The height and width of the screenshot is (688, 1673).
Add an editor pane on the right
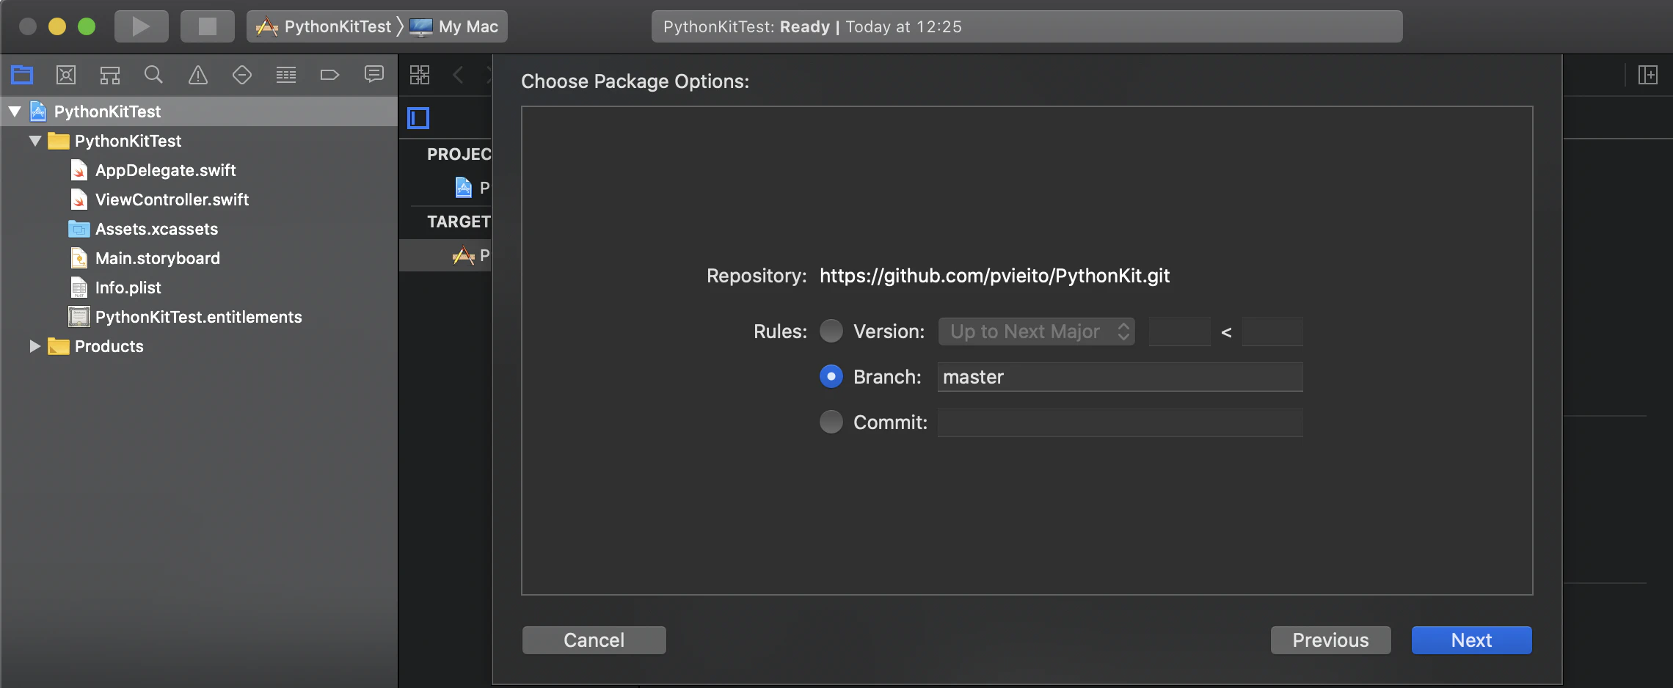[x=1648, y=74]
